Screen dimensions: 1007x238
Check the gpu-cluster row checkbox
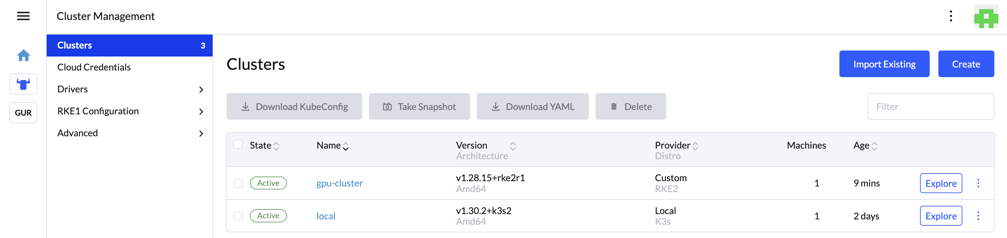[238, 183]
